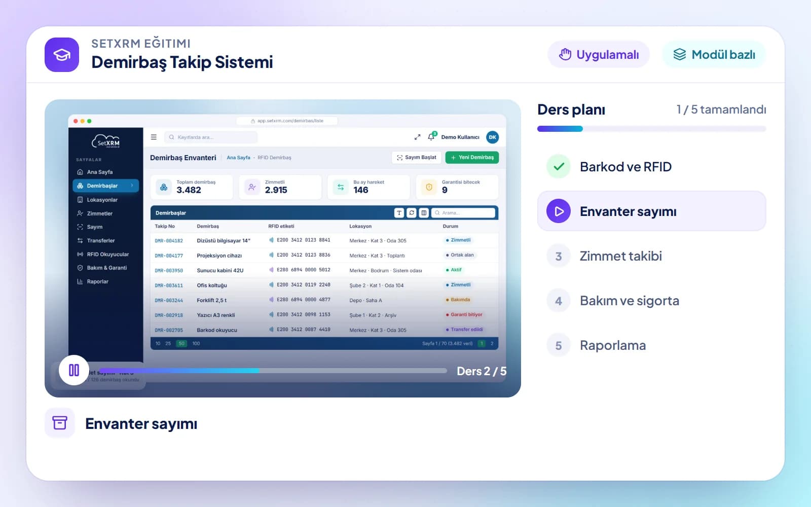Pause the lesson video
This screenshot has width=811, height=507.
[74, 370]
